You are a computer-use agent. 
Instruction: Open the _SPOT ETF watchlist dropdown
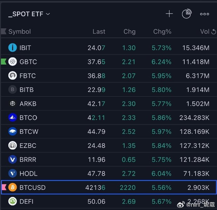tap(29, 14)
